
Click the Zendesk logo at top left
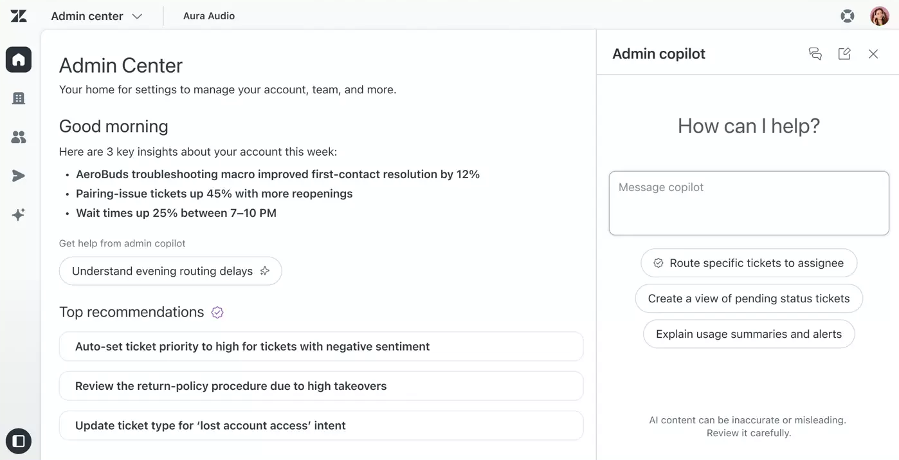point(18,15)
